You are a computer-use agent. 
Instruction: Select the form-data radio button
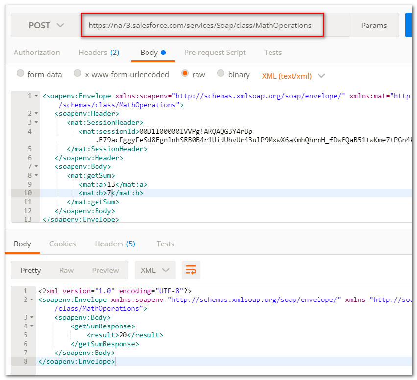(x=20, y=73)
